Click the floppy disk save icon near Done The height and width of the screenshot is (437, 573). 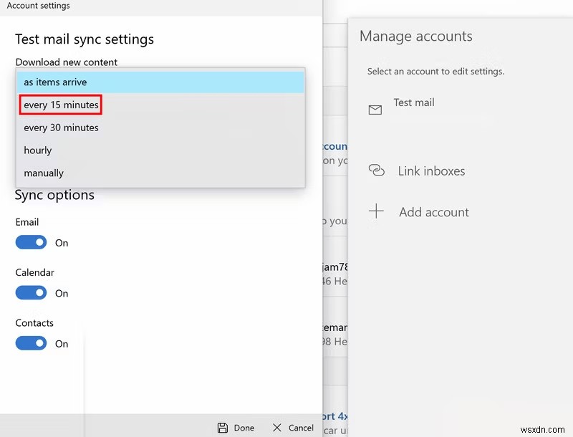click(221, 427)
